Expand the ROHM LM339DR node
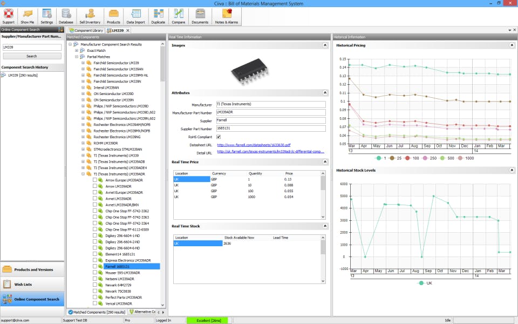This screenshot has height=324, width=518. 83,143
